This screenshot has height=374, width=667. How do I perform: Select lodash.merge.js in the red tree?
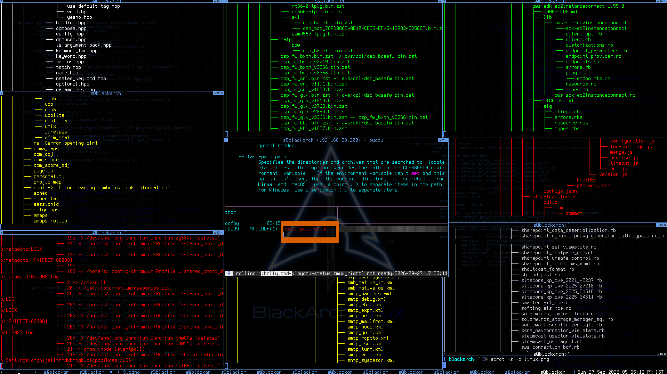(x=631, y=147)
